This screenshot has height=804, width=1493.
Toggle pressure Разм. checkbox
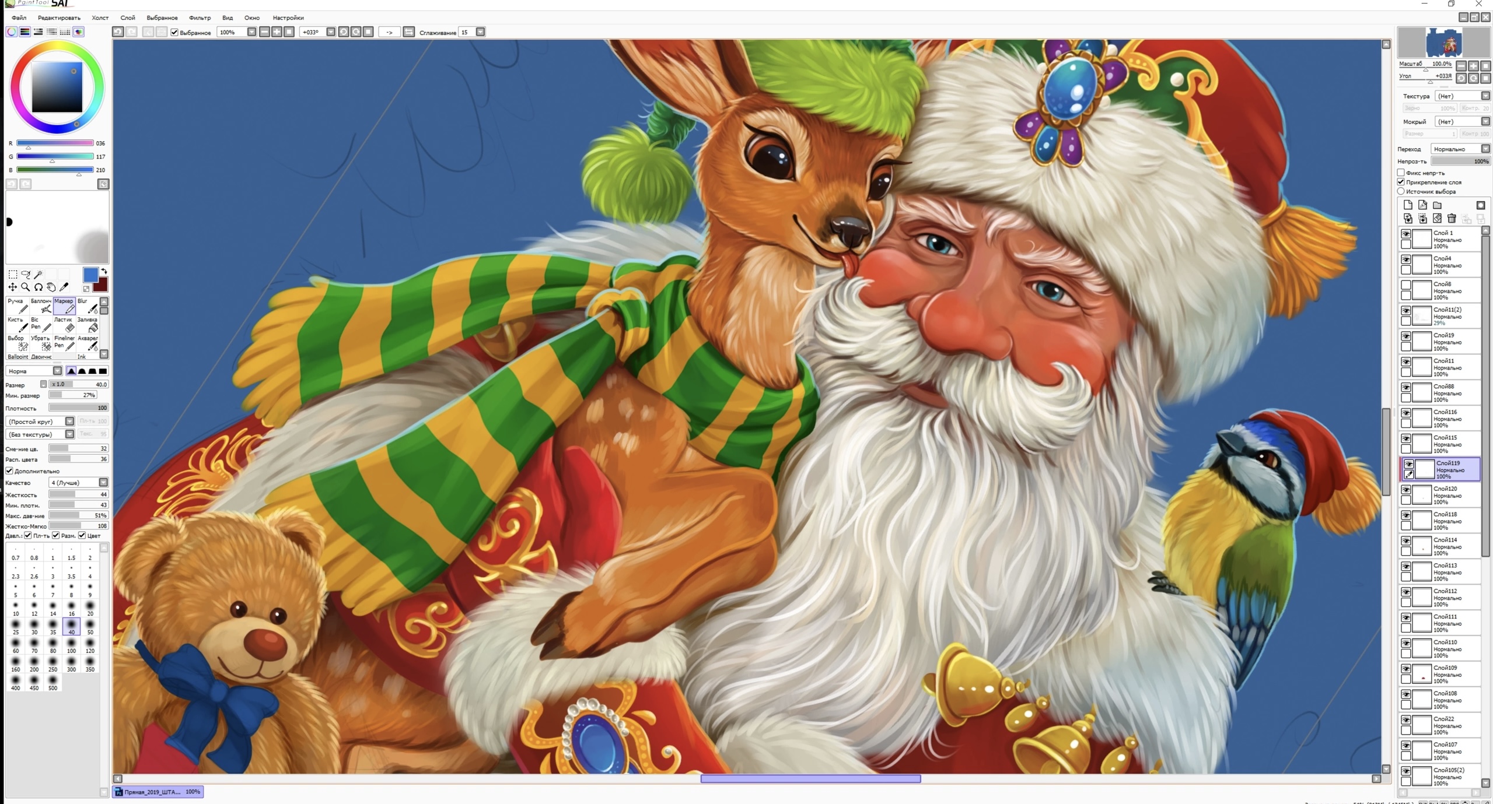pos(56,536)
